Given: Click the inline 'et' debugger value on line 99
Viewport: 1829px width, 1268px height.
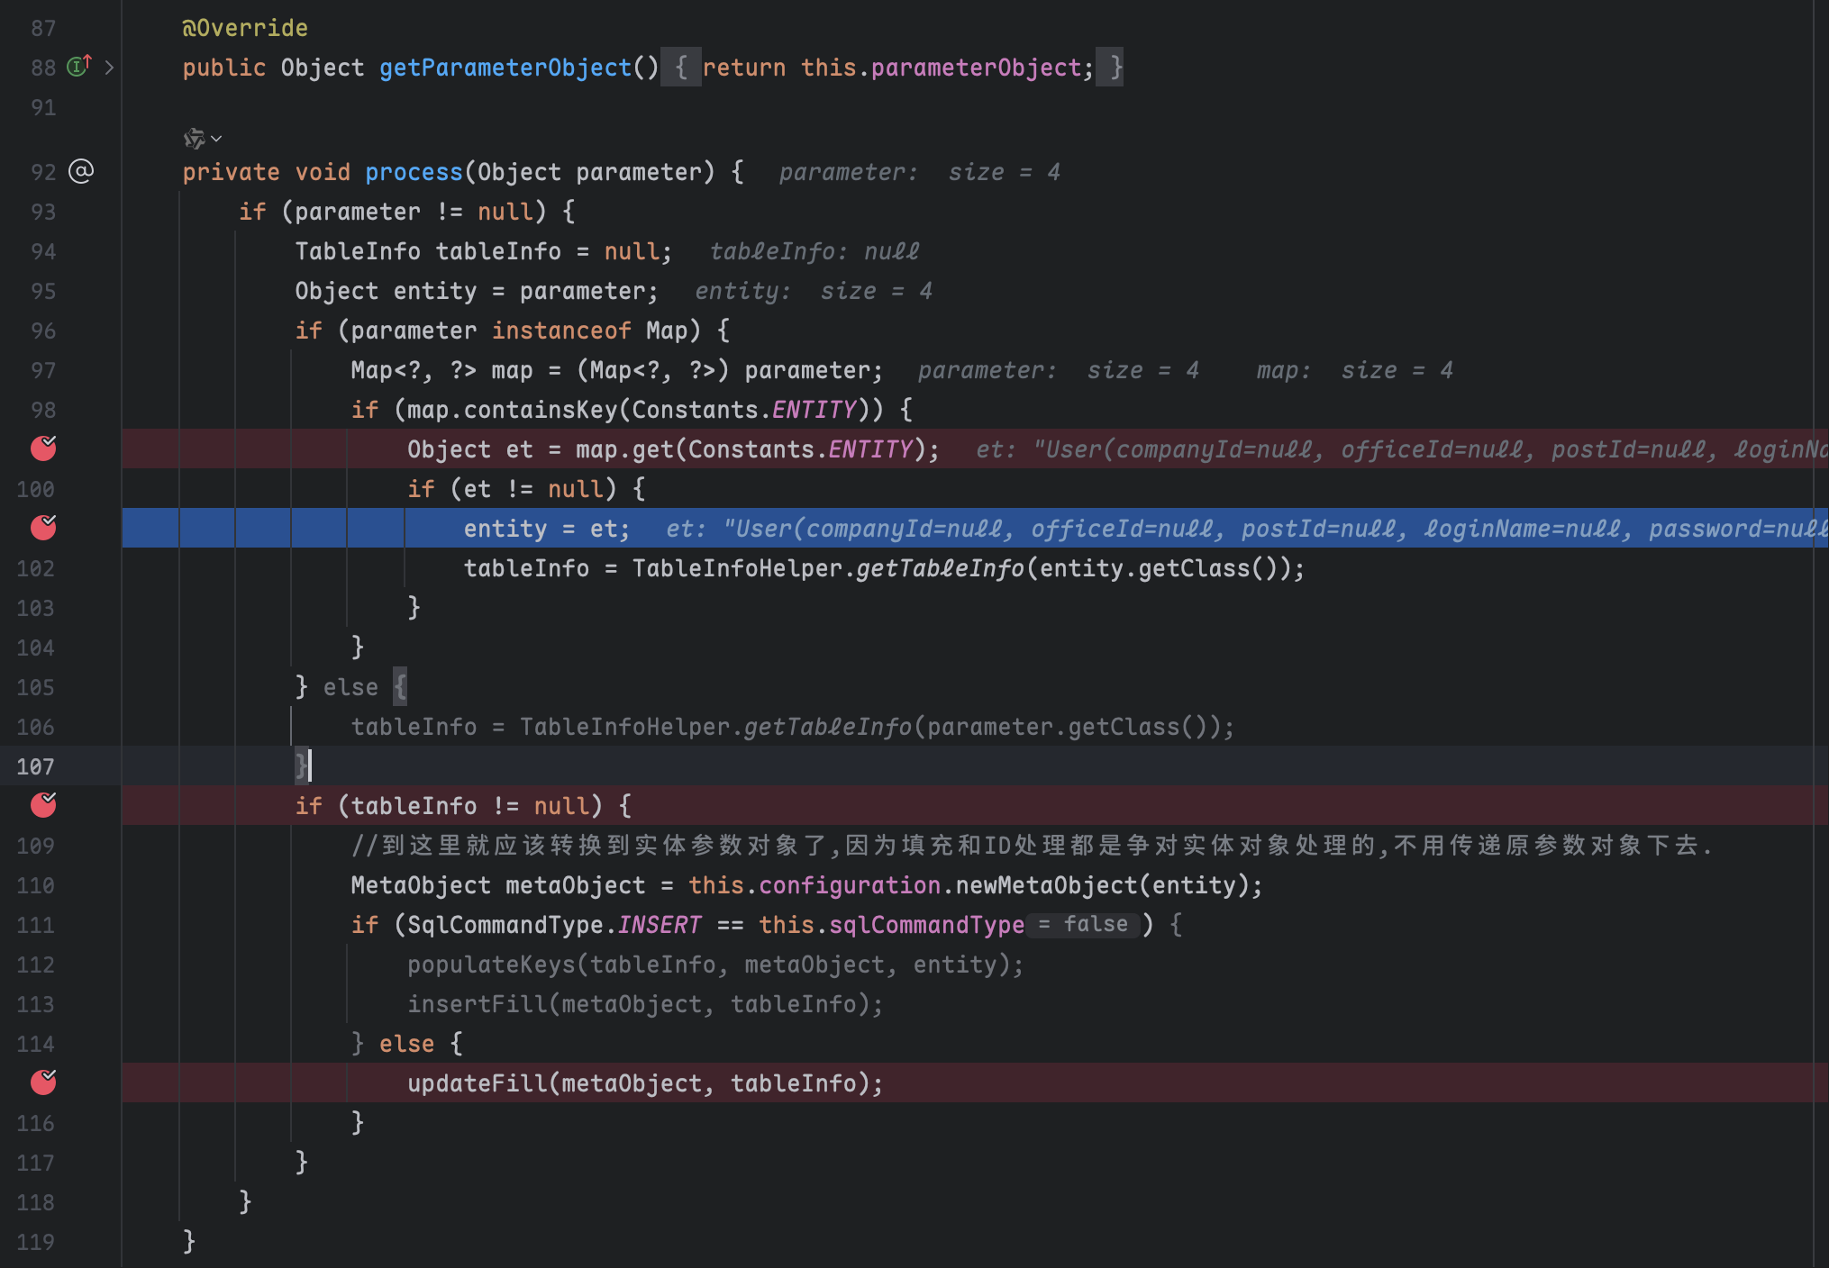Looking at the screenshot, I should click(x=1261, y=448).
